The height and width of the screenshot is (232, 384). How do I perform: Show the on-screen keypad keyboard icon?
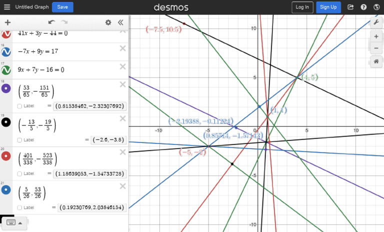tap(11, 222)
